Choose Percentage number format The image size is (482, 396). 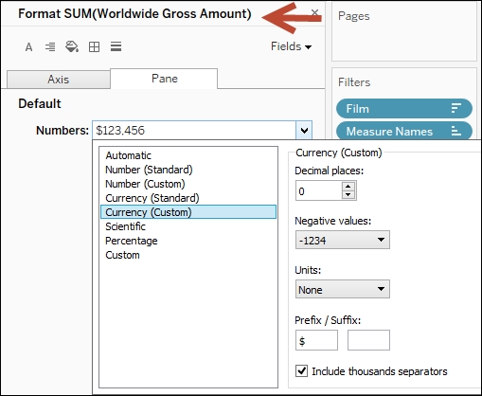pos(132,241)
